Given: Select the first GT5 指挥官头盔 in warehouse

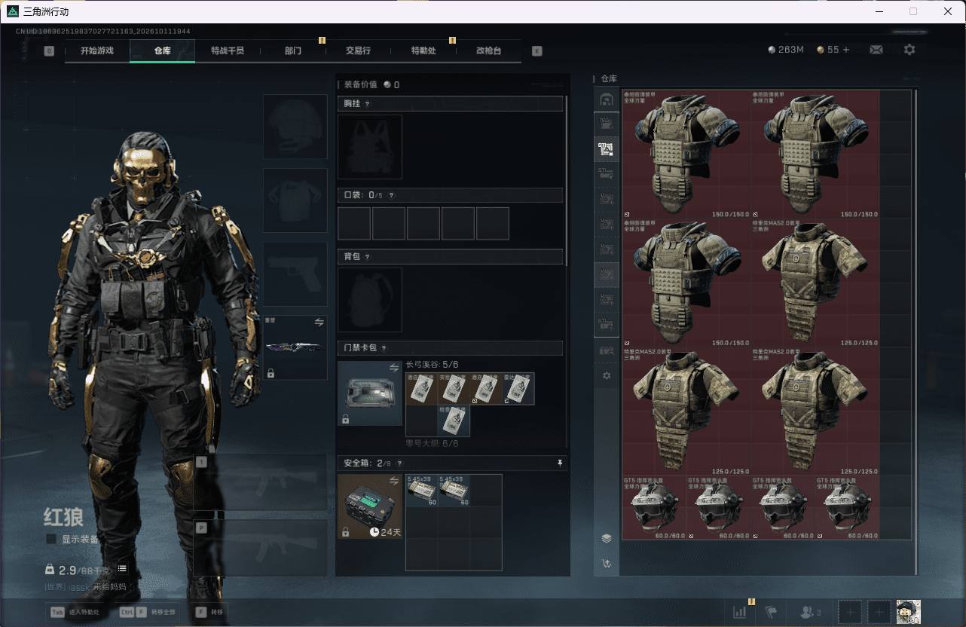Looking at the screenshot, I should tap(653, 507).
